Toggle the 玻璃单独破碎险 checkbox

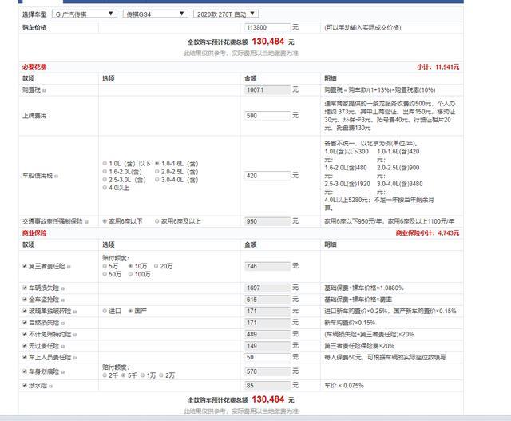(x=25, y=311)
